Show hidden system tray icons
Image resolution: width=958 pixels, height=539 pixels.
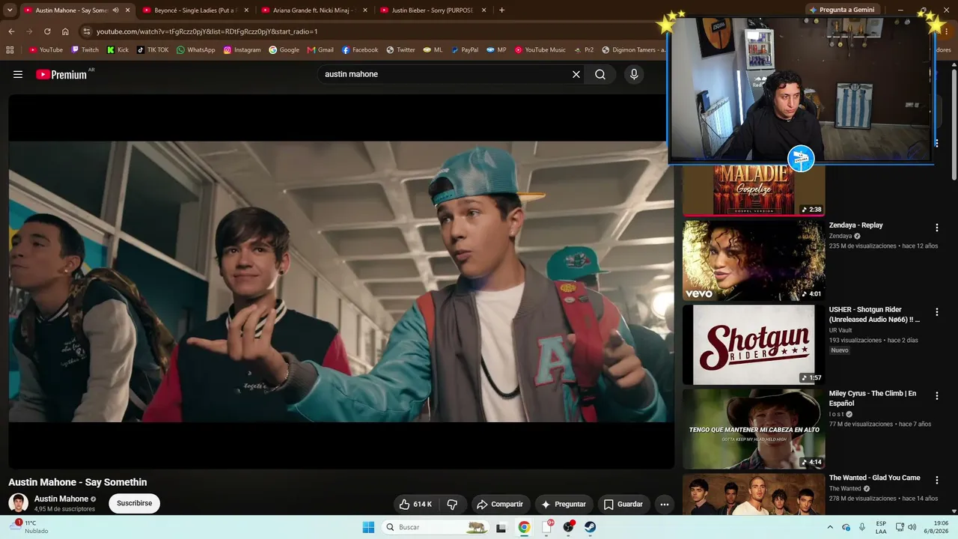(829, 527)
